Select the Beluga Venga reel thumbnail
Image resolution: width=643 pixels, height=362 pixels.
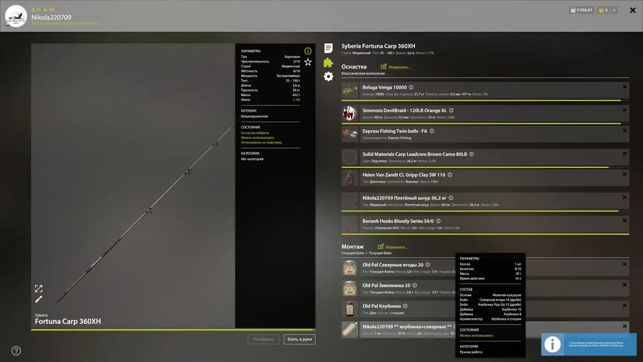click(350, 90)
